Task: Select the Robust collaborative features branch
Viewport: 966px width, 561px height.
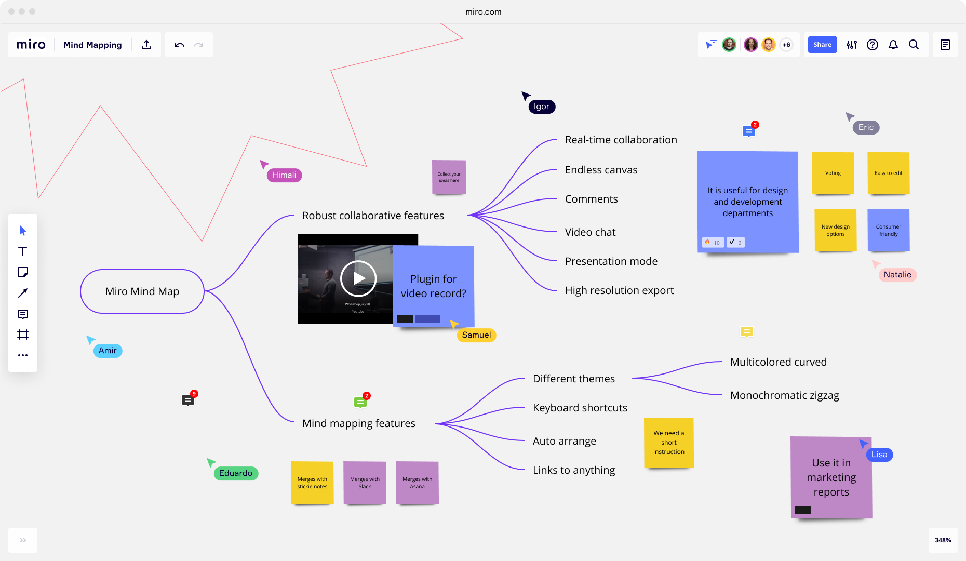Action: tap(373, 216)
